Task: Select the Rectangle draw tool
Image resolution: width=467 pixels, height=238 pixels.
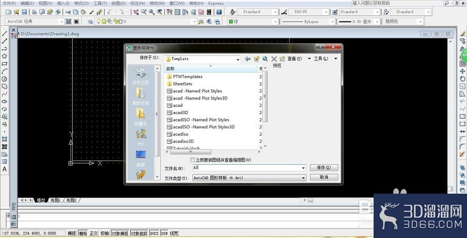Action: tap(5, 63)
